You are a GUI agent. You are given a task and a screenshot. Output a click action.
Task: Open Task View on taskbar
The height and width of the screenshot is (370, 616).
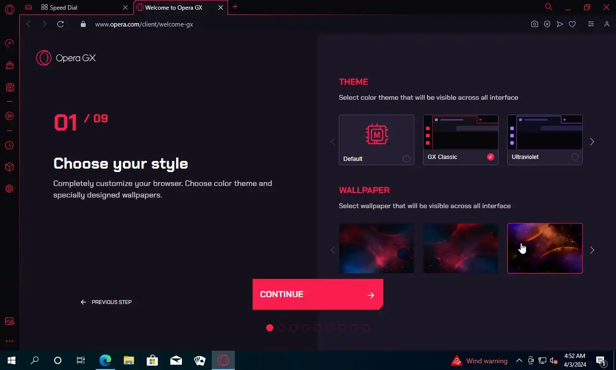(x=81, y=360)
